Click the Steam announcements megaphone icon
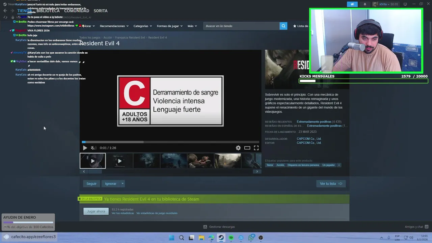 point(352,4)
